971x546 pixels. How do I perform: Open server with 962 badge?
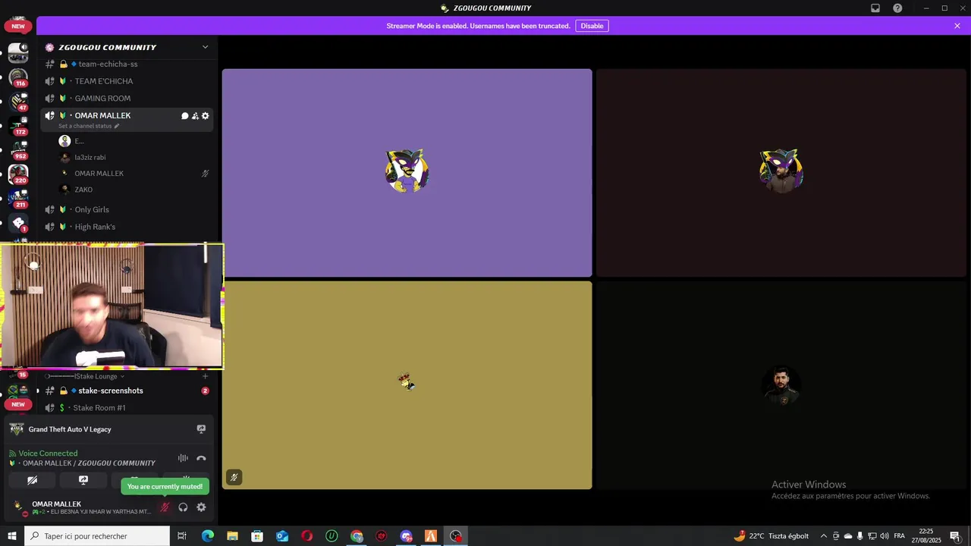(x=18, y=150)
